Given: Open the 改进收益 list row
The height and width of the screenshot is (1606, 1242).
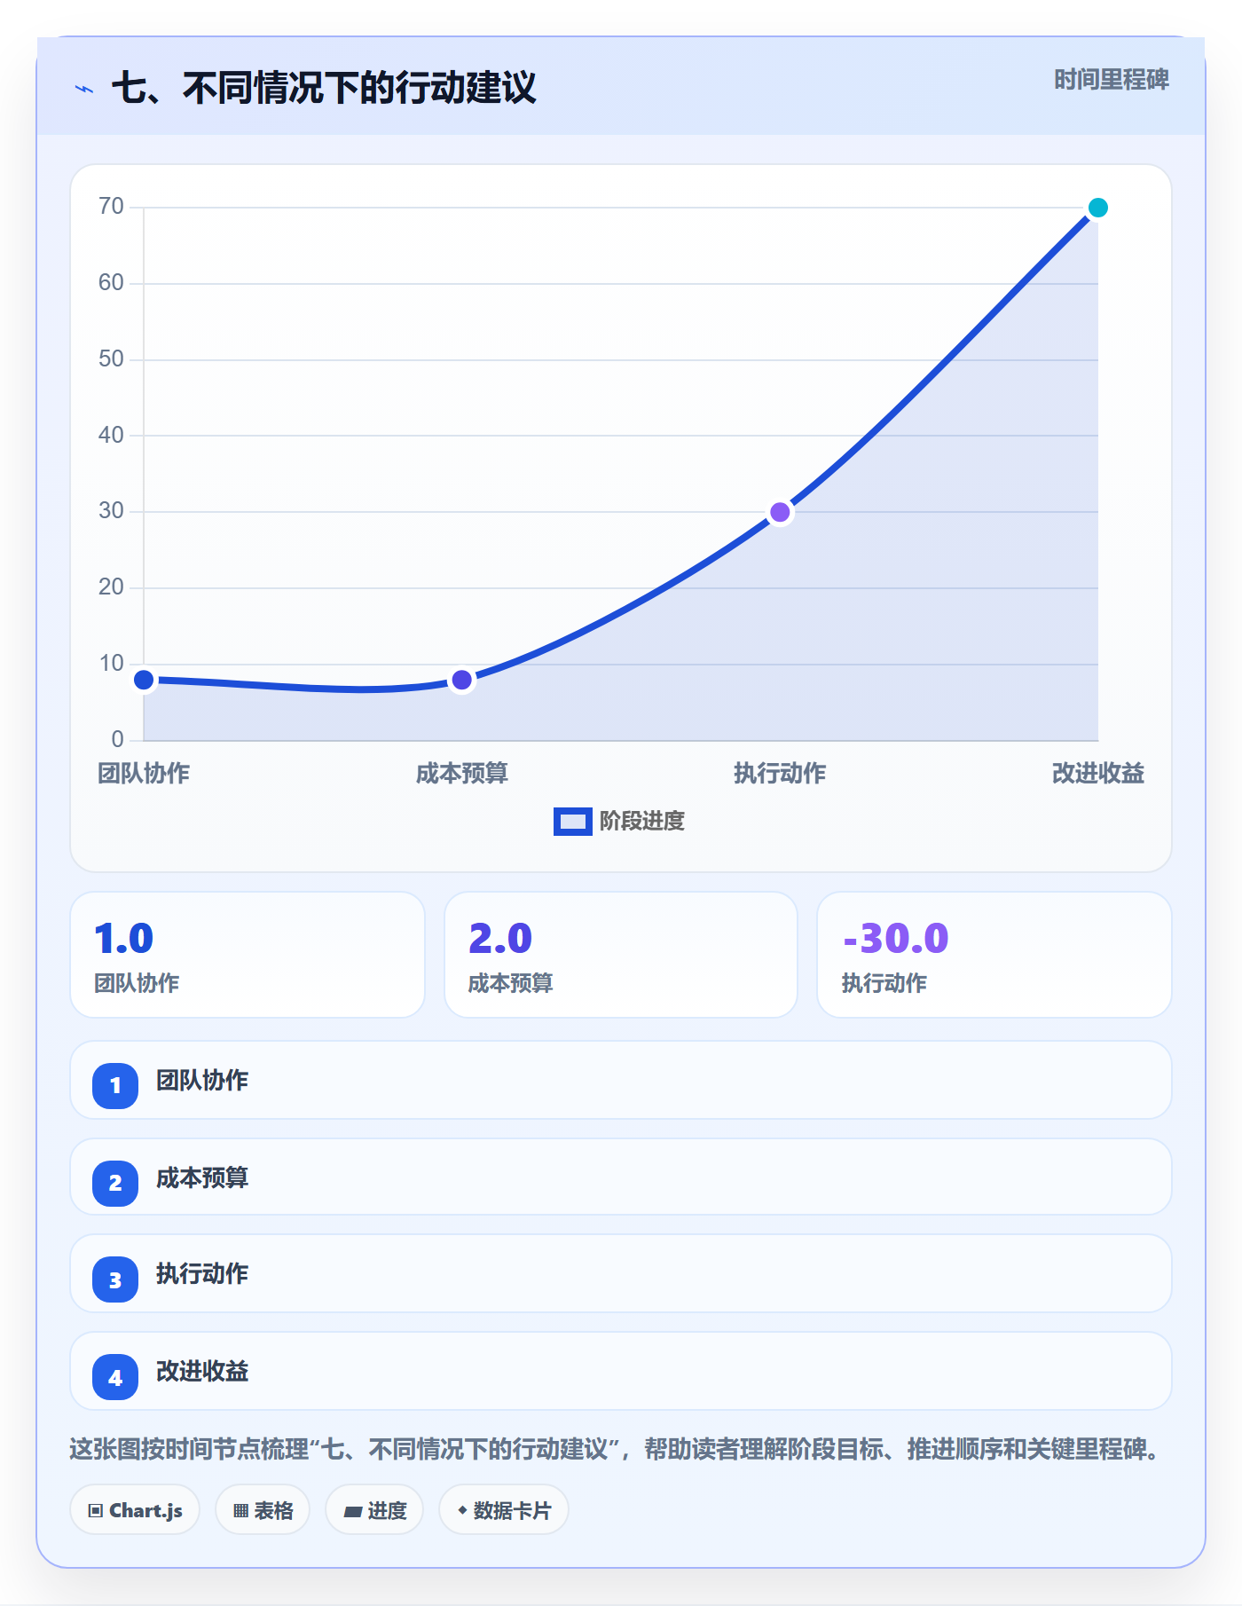Looking at the screenshot, I should 621,1371.
